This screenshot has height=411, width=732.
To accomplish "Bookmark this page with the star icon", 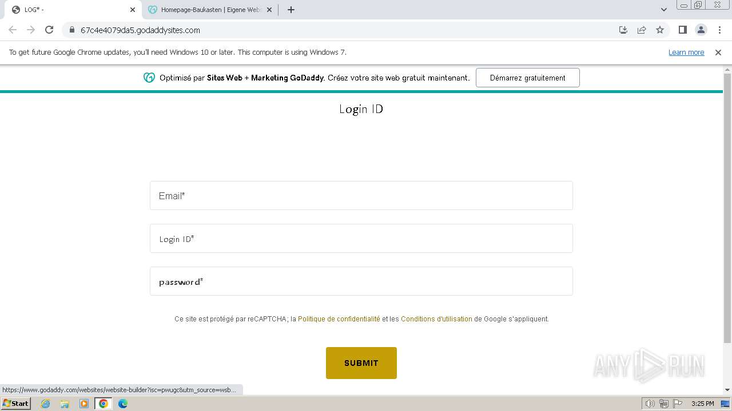I will point(660,30).
